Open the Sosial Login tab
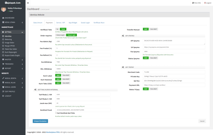The image size is (213, 135). click(x=86, y=22)
